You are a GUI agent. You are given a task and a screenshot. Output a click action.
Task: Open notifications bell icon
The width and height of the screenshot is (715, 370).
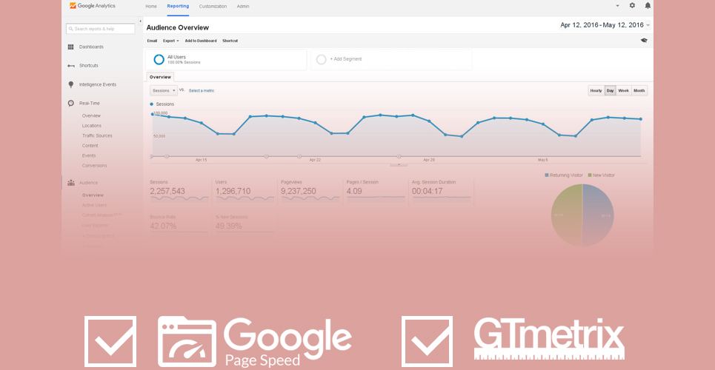coord(648,5)
